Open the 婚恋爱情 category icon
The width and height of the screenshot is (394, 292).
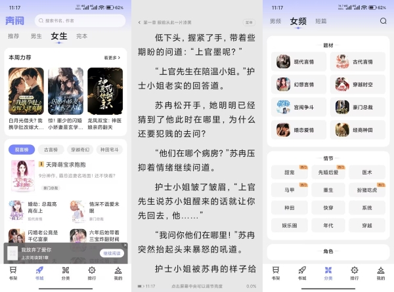pos(283,130)
